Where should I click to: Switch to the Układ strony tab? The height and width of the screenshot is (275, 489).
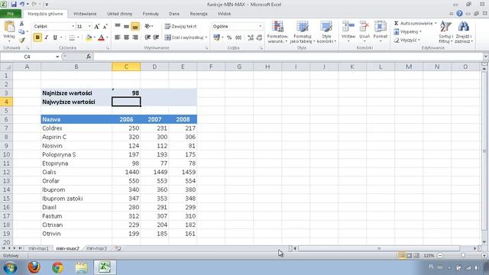tap(120, 14)
